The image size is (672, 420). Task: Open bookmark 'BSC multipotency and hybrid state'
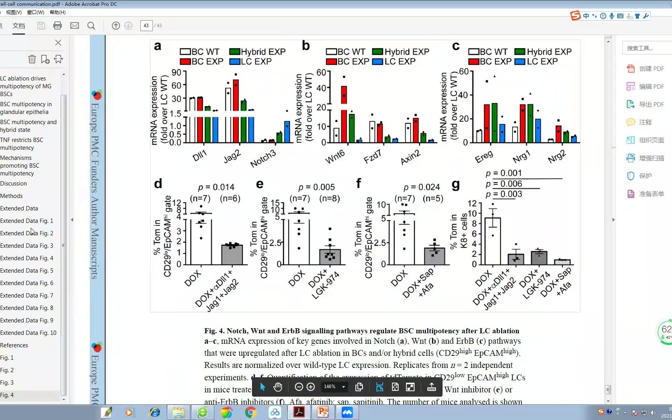28,126
